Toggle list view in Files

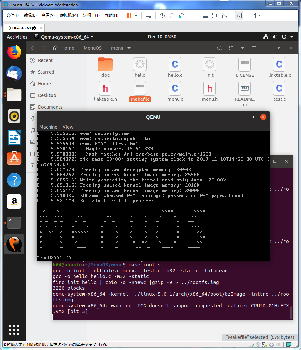[231, 48]
